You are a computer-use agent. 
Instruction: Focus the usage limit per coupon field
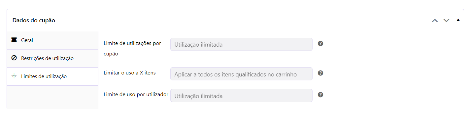[x=241, y=44]
